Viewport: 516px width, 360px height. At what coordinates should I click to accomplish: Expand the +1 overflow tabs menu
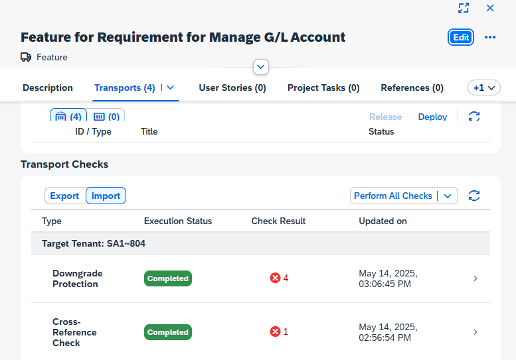click(483, 88)
